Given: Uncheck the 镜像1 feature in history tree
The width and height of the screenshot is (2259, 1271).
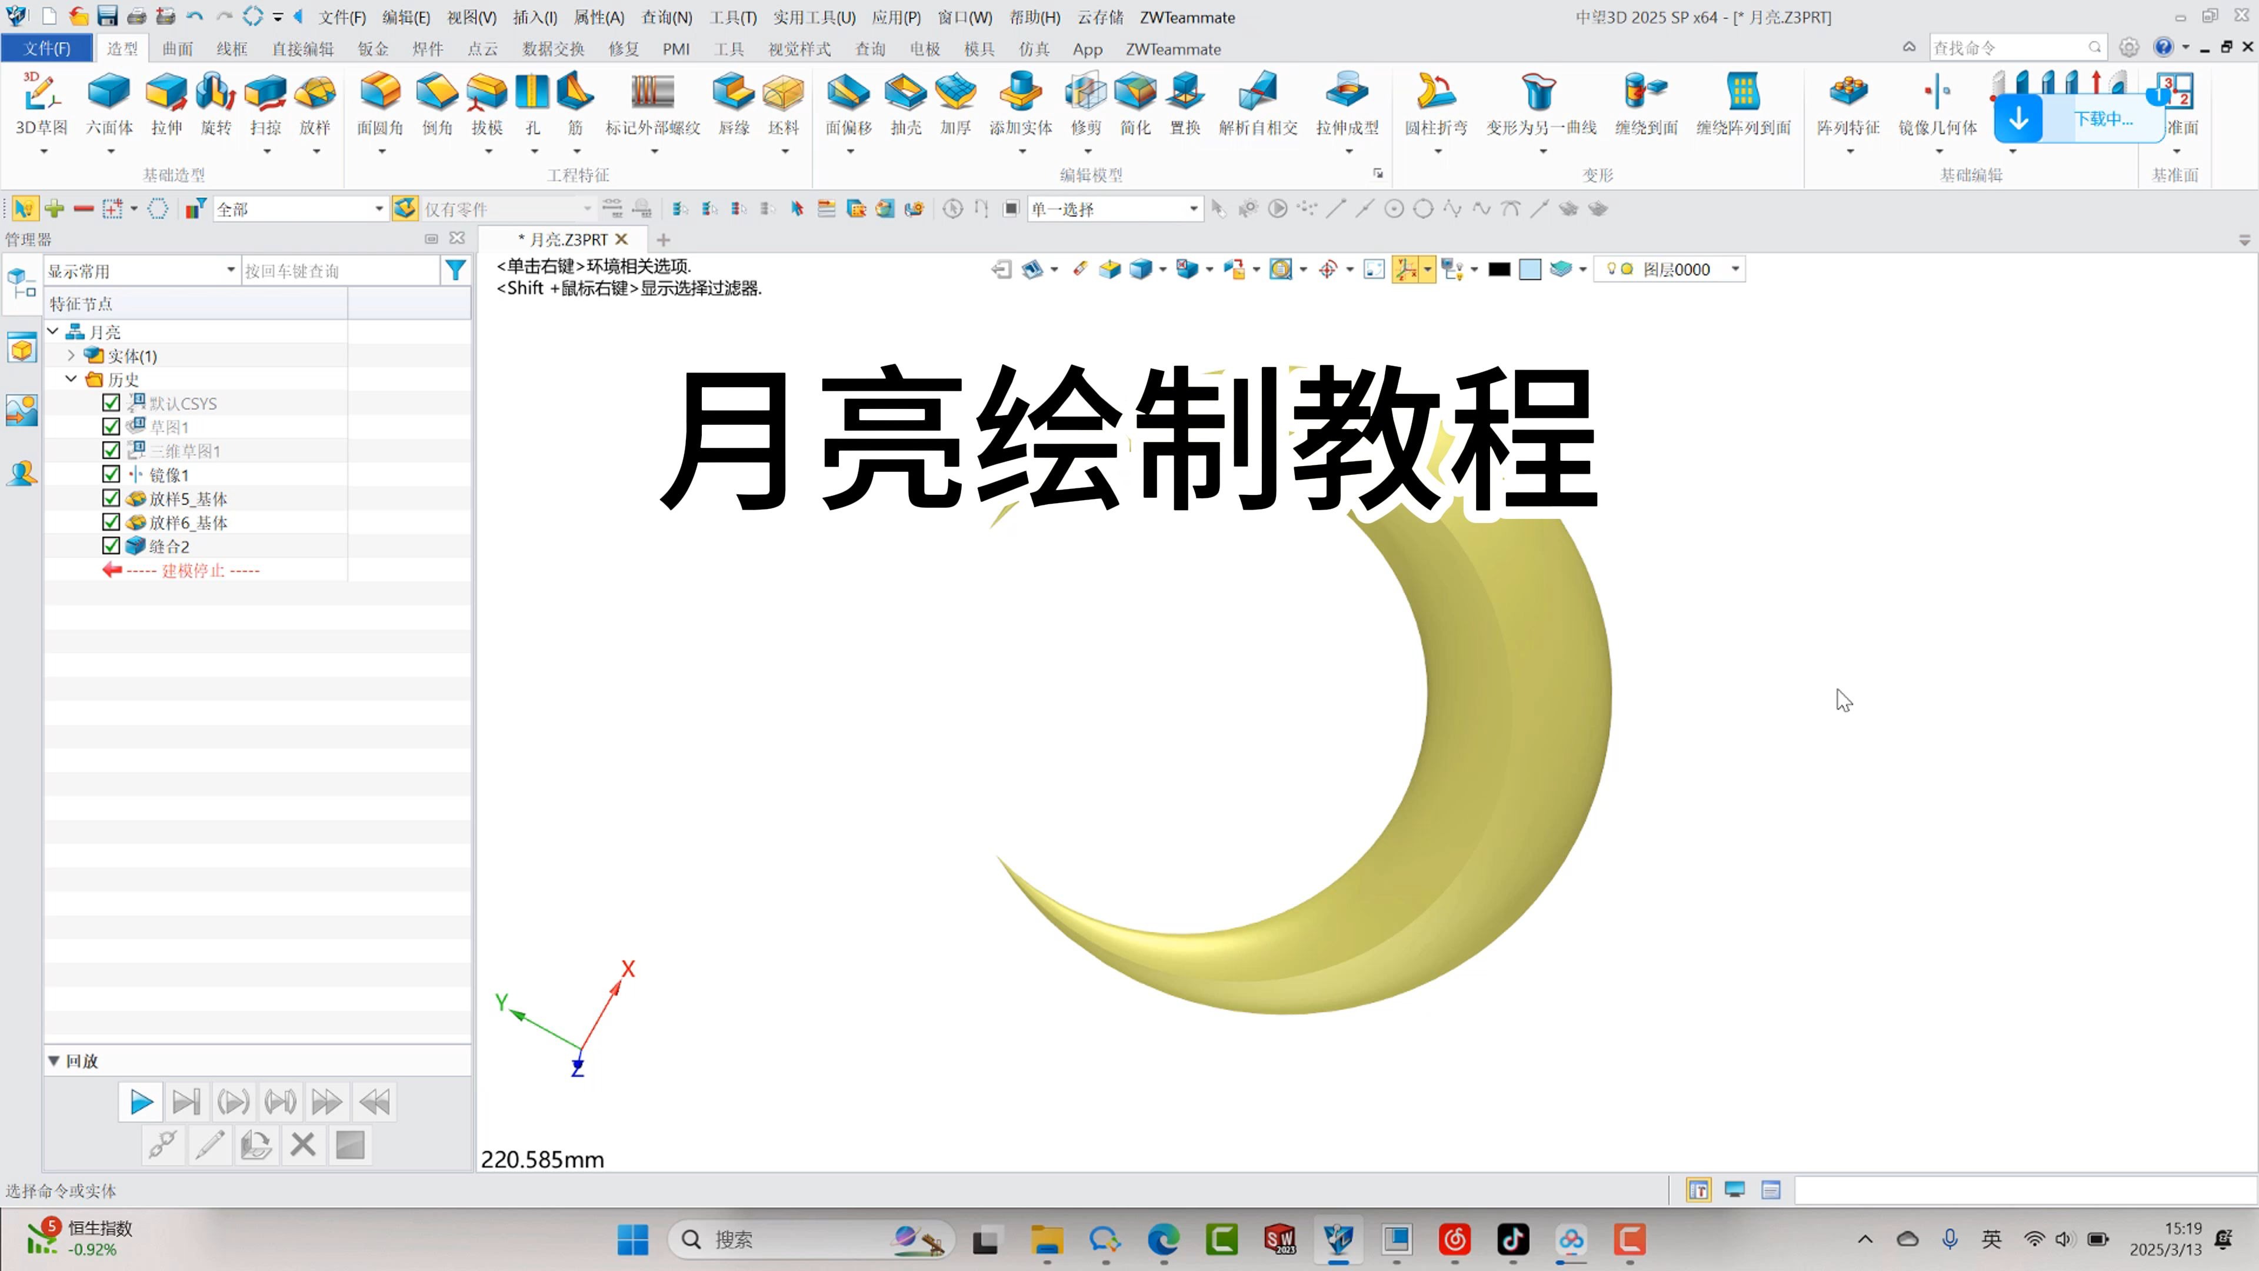Looking at the screenshot, I should (x=111, y=474).
